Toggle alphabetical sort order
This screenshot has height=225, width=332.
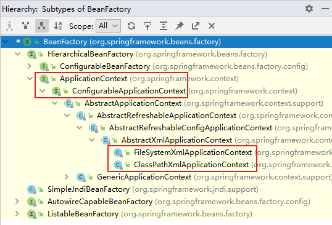58,26
